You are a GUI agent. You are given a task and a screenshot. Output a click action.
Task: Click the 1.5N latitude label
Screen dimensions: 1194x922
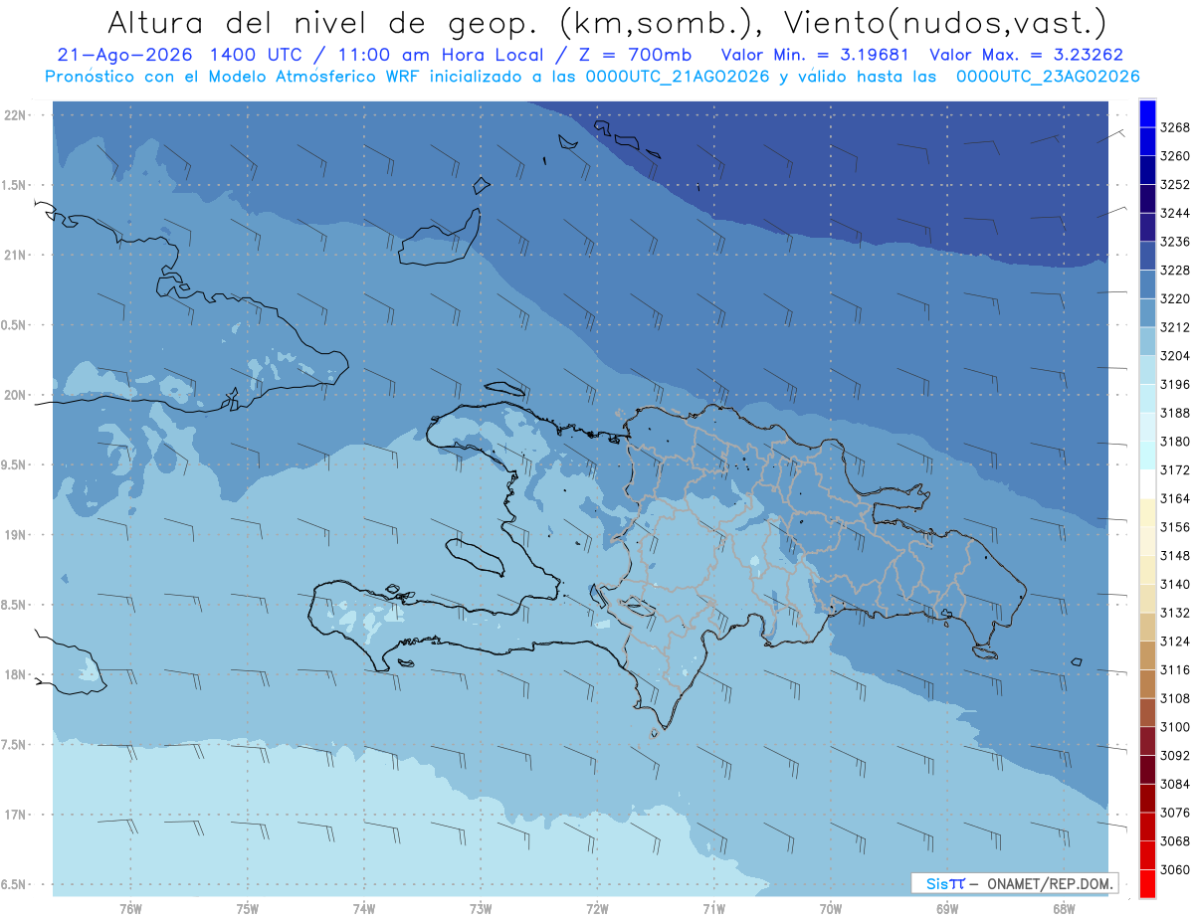[14, 185]
